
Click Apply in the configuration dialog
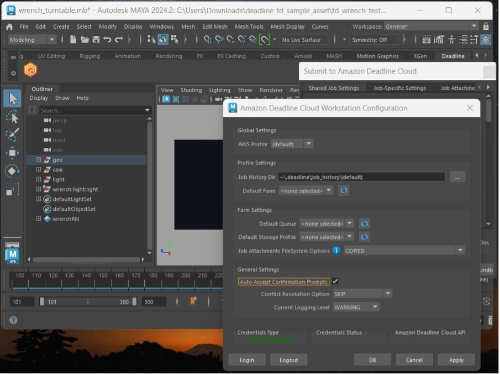coord(456,360)
